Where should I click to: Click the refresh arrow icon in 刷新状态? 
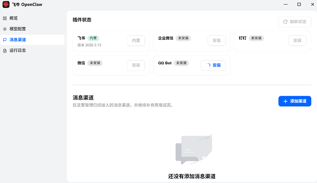285,22
